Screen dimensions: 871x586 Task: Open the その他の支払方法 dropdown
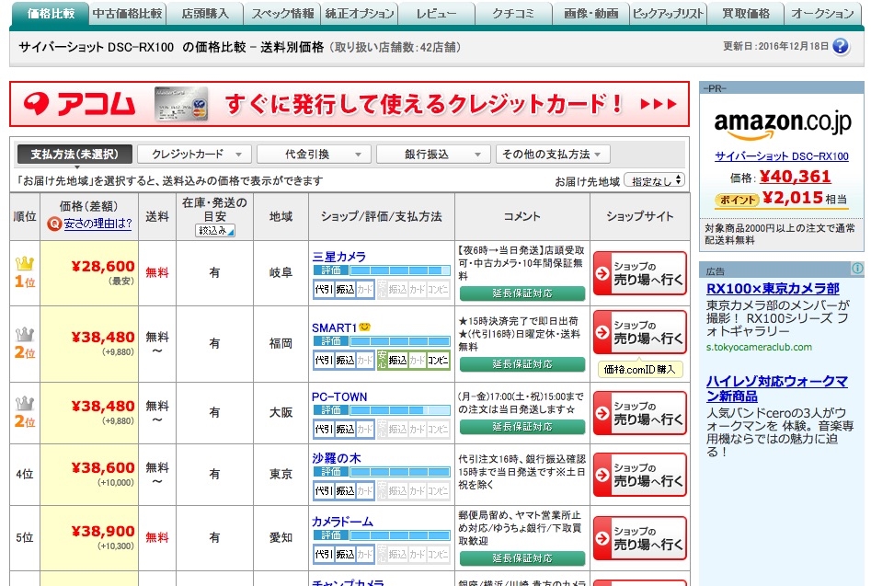(x=553, y=154)
